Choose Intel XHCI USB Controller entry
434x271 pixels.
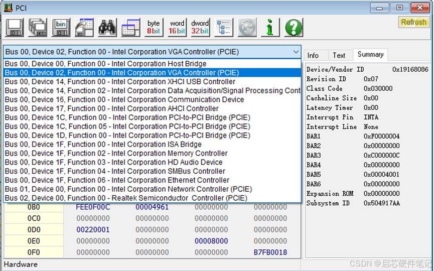[x=152, y=82]
